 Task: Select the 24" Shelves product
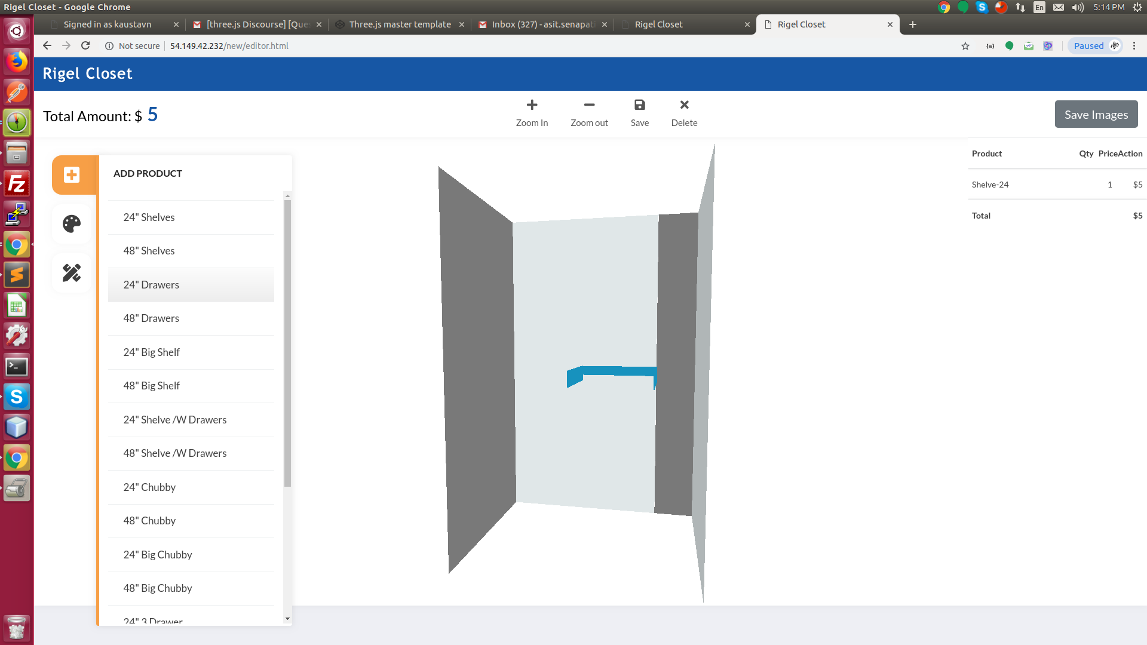point(191,217)
